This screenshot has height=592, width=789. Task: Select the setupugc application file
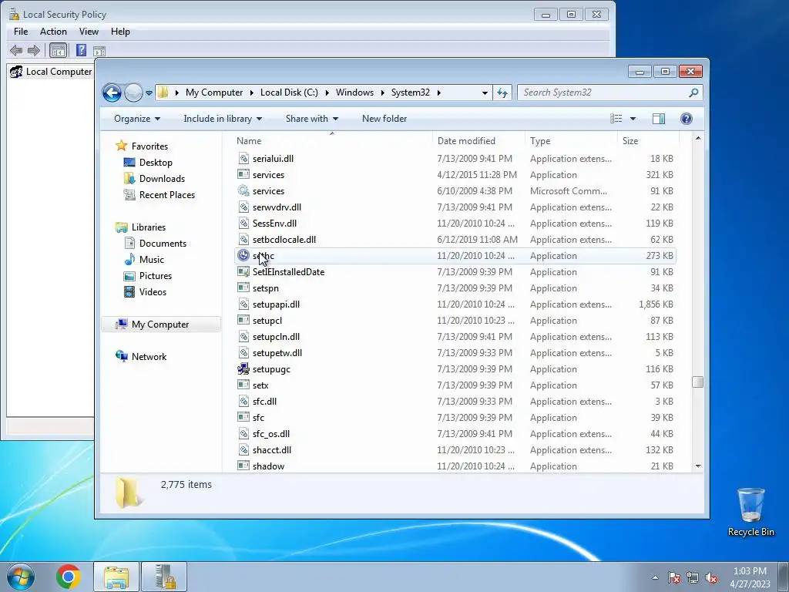point(455,369)
